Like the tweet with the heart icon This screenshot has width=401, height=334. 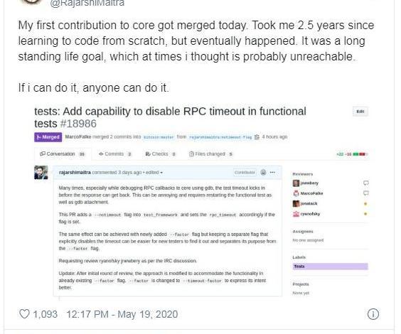[x=25, y=314]
